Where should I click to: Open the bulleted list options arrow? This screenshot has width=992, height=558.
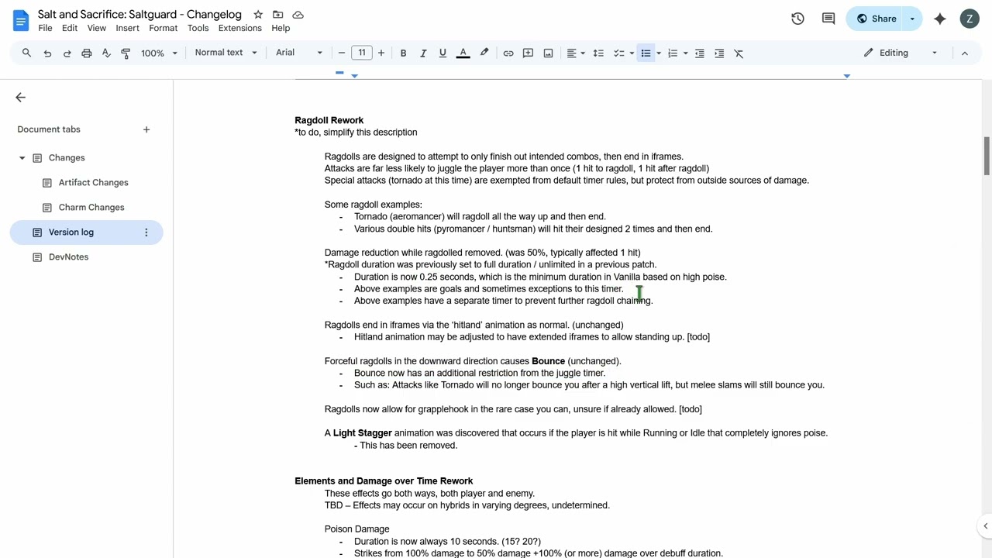(659, 53)
